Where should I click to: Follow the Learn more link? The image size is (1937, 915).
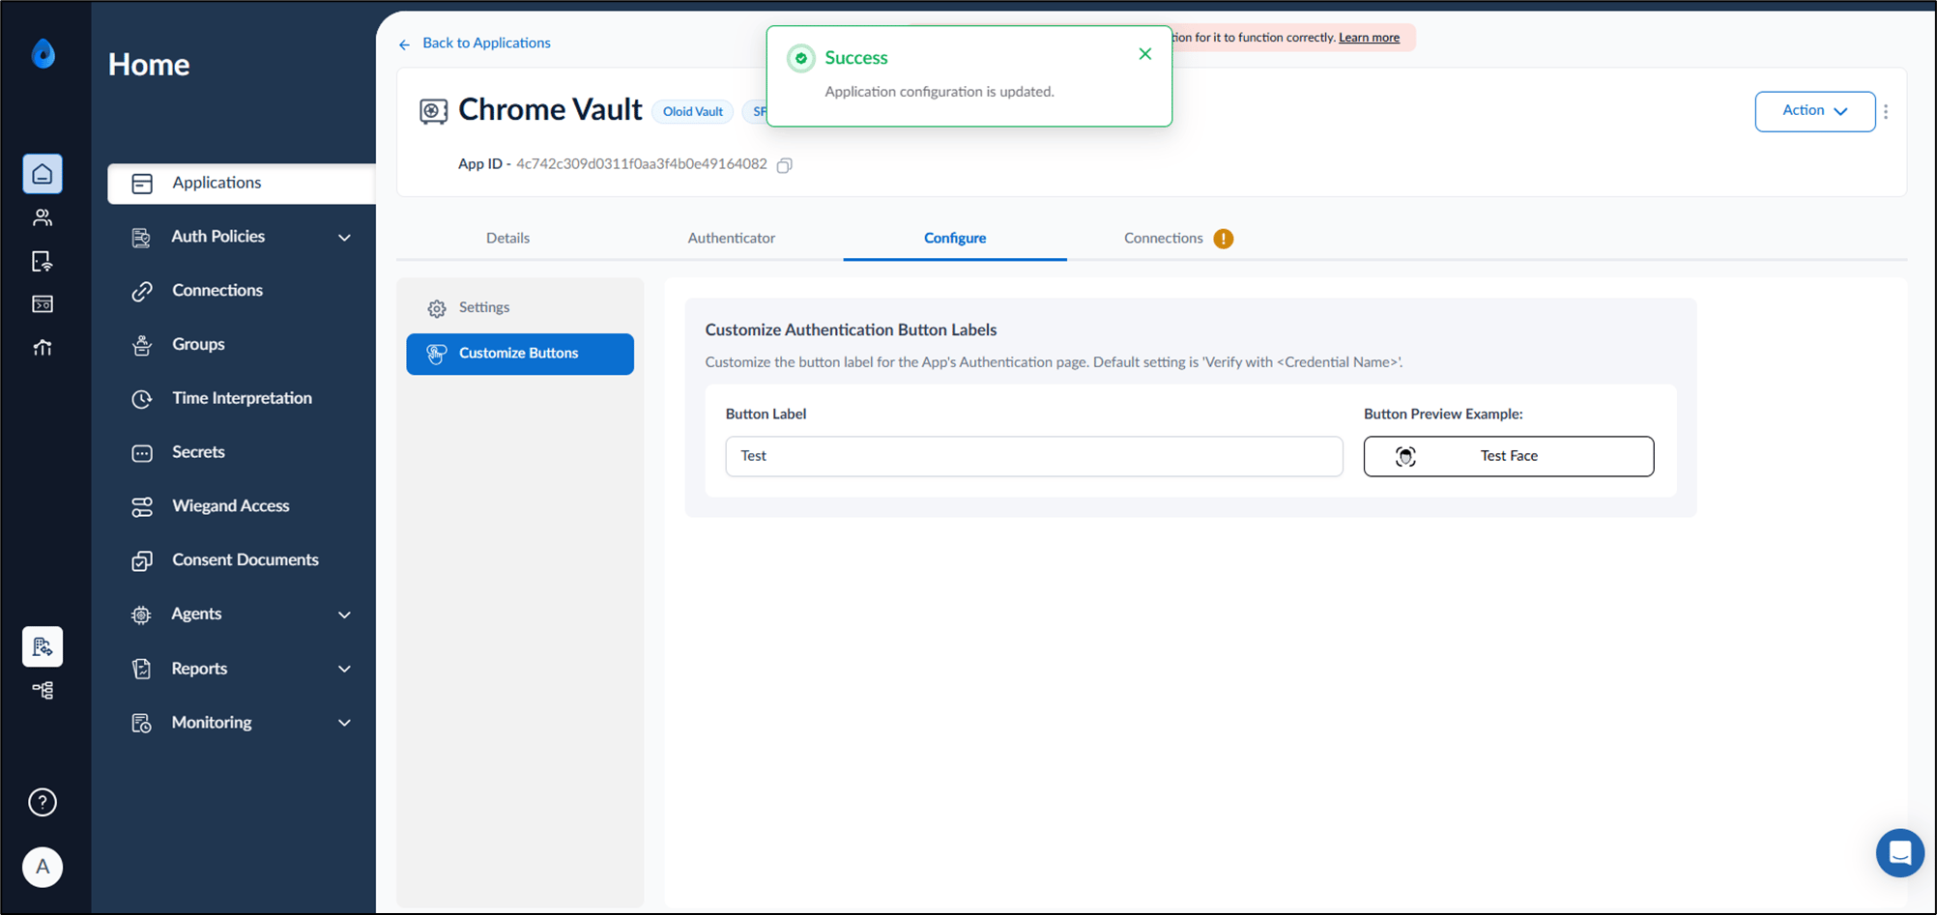pyautogui.click(x=1369, y=38)
